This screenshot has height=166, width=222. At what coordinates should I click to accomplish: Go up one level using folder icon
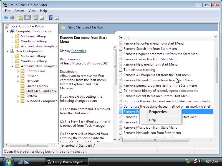(21, 18)
